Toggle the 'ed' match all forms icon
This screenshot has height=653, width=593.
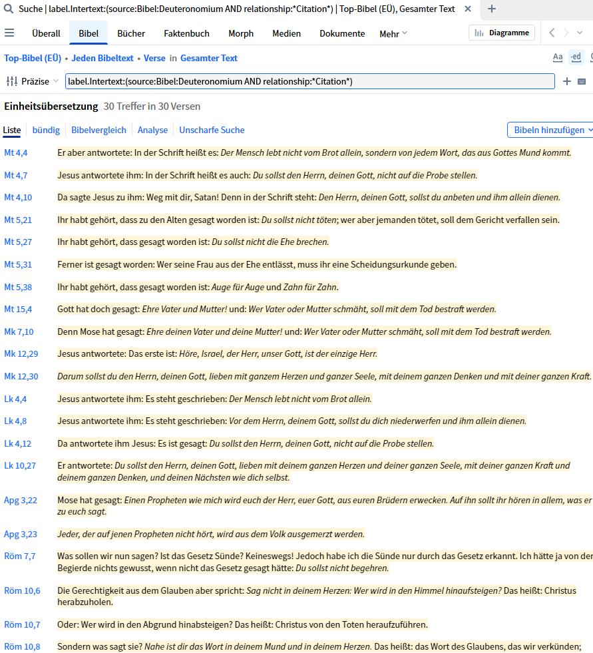(576, 57)
